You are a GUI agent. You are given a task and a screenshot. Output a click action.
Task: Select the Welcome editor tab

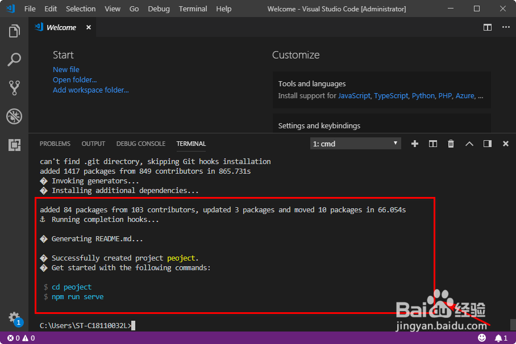(x=61, y=27)
